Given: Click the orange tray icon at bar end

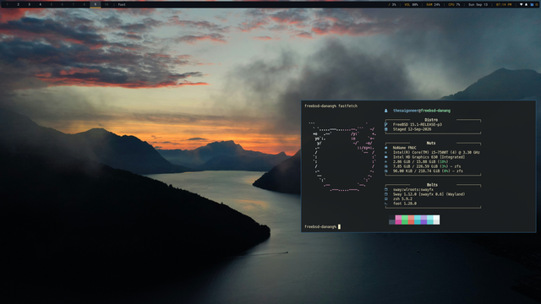Looking at the screenshot, I should pyautogui.click(x=537, y=4).
